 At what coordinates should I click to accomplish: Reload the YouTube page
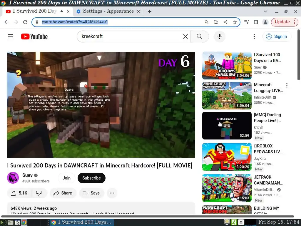point(25,22)
